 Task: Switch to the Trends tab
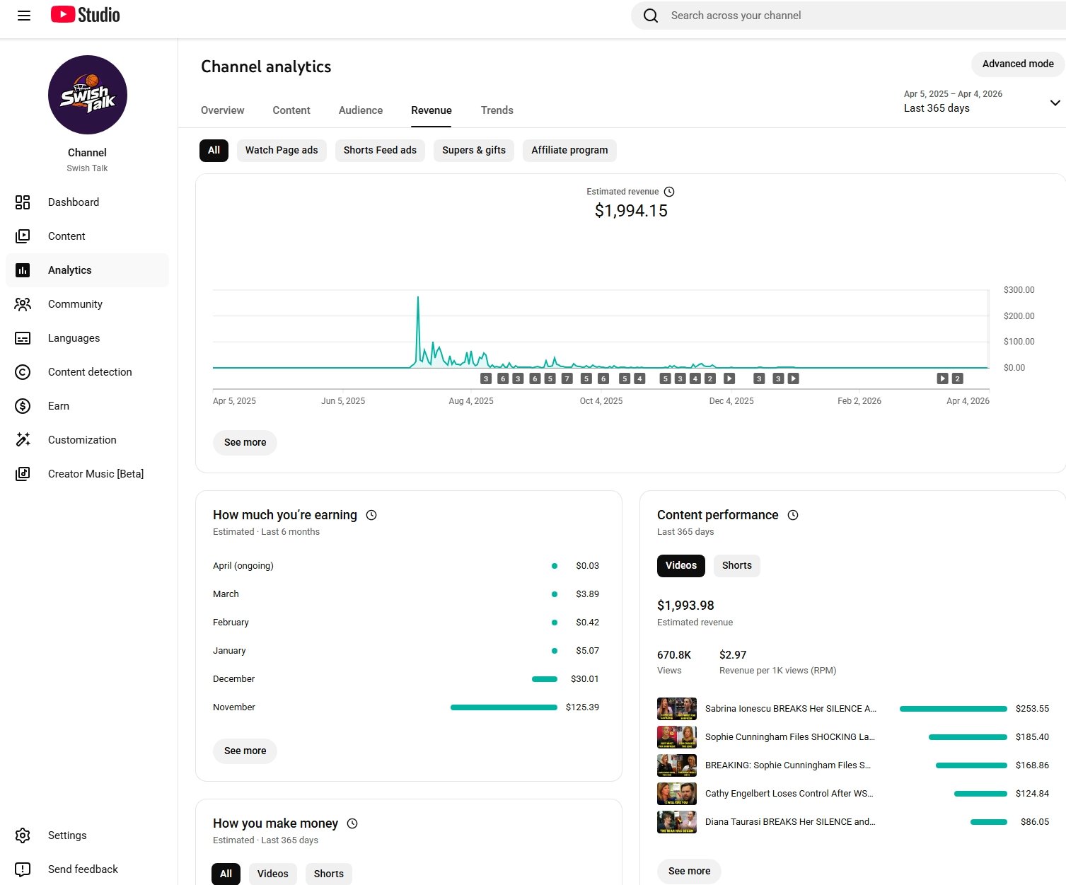coord(497,110)
